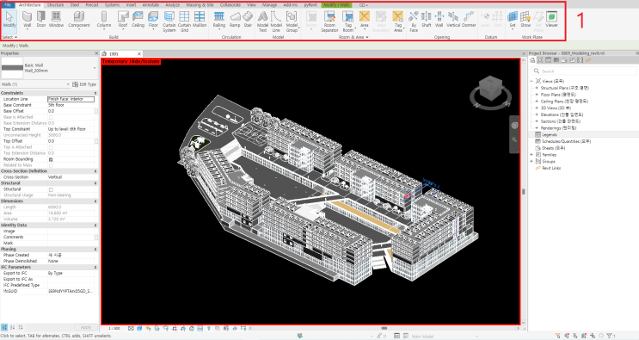Viewport: 639px width, 340px height.
Task: Choose the Ramp tool
Action: [235, 19]
